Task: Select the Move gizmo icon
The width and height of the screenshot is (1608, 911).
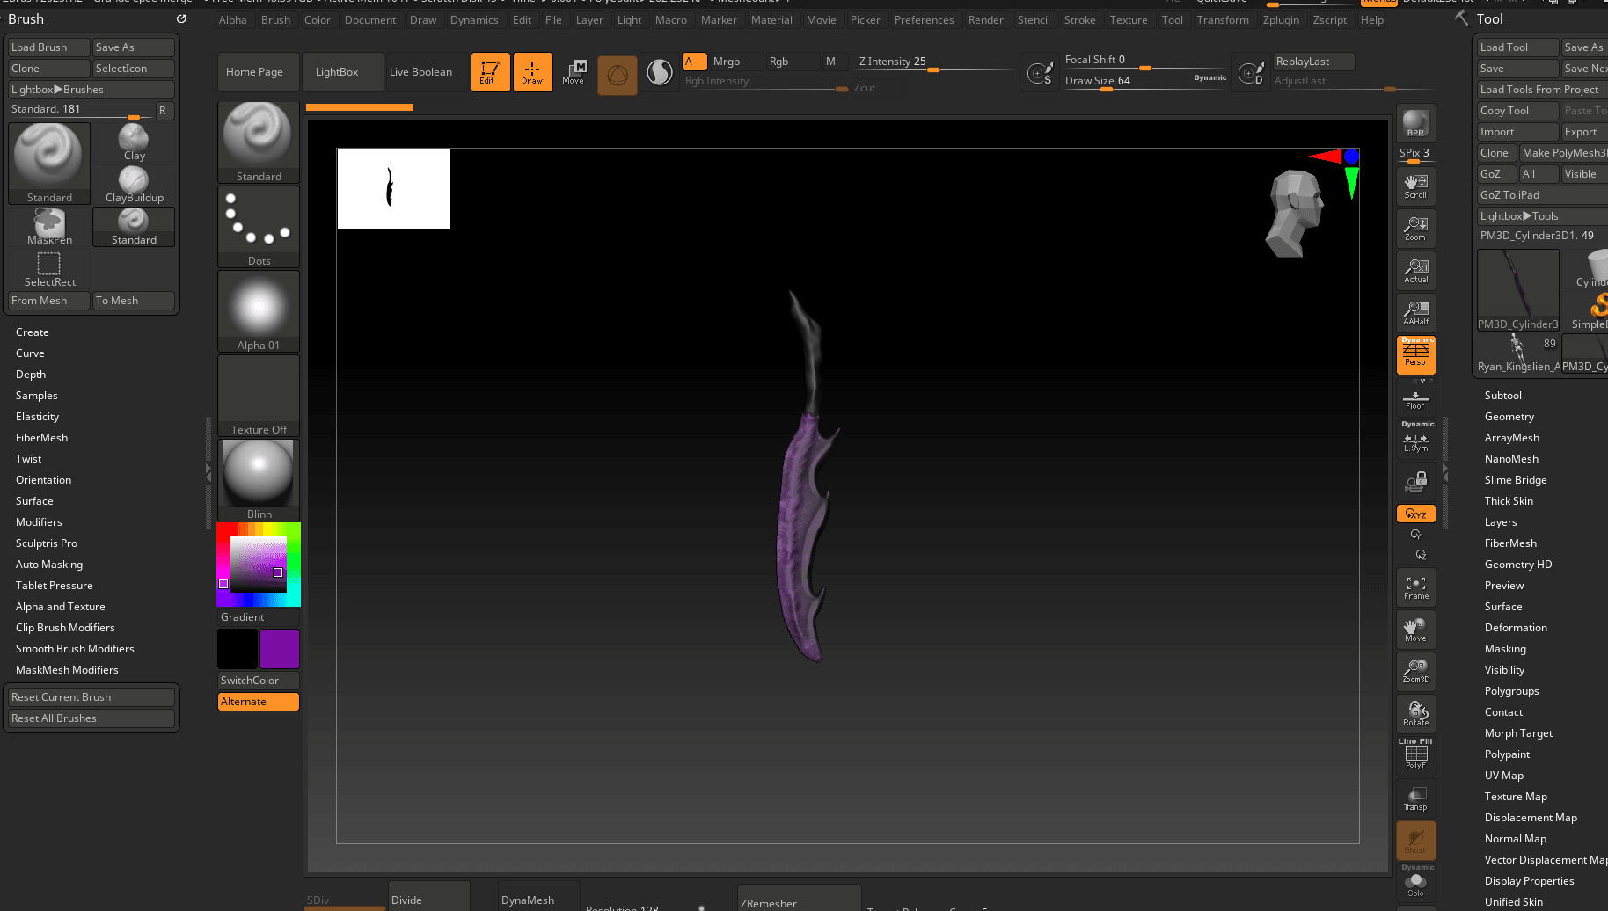Action: (574, 72)
